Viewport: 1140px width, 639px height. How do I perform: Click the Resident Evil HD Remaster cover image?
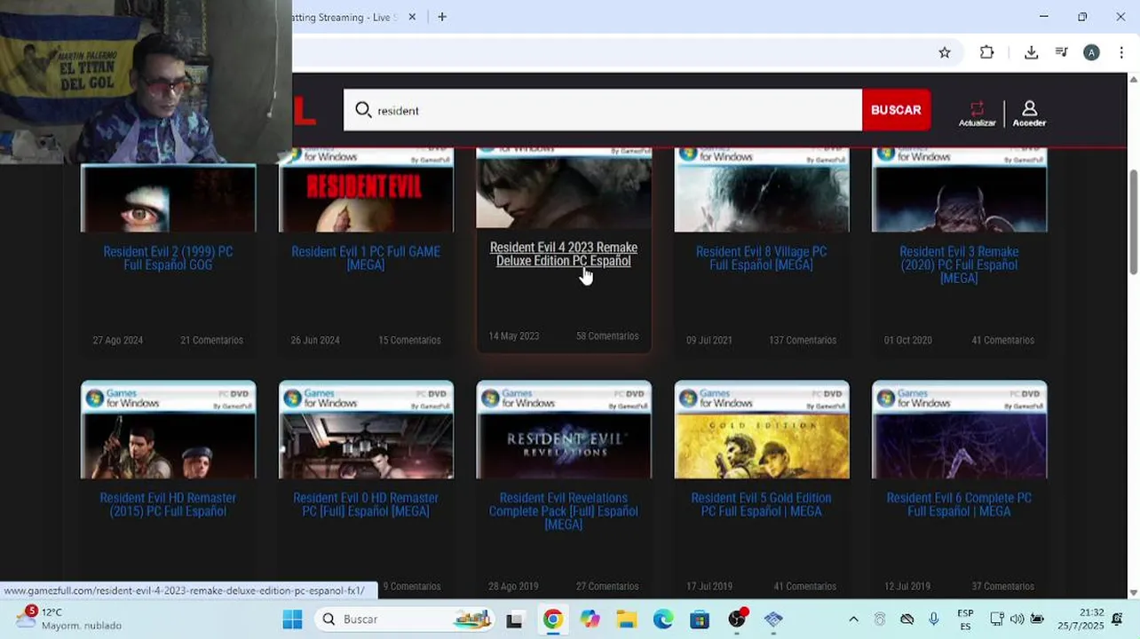[x=168, y=430]
